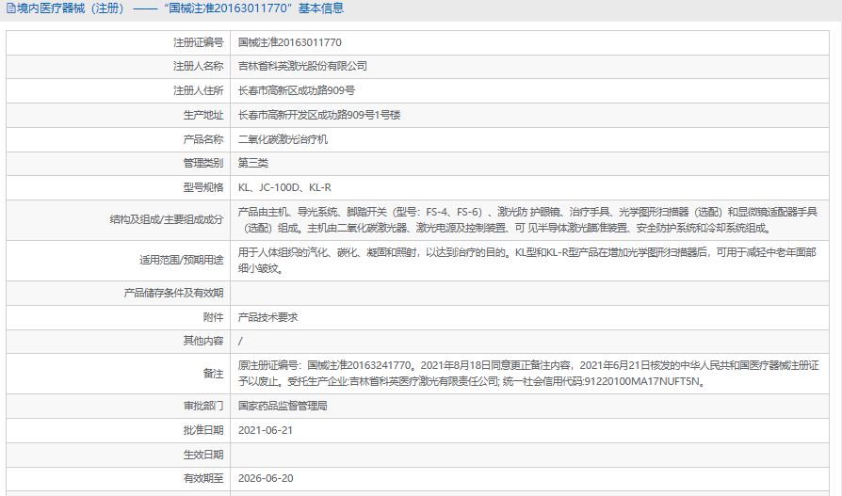
Task: Click the 适用范围/预期用途 label
Action: coord(182,261)
